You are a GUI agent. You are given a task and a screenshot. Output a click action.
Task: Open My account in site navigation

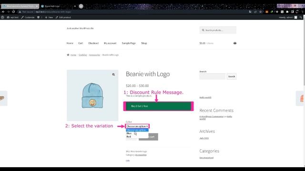(110, 43)
